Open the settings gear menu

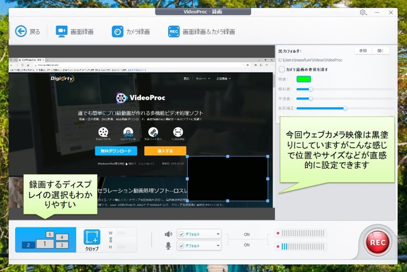pyautogui.click(x=362, y=12)
